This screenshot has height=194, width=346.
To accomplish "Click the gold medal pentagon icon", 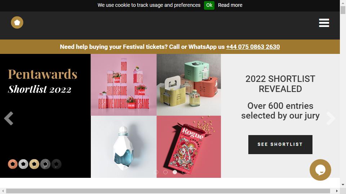I will pyautogui.click(x=34, y=164).
